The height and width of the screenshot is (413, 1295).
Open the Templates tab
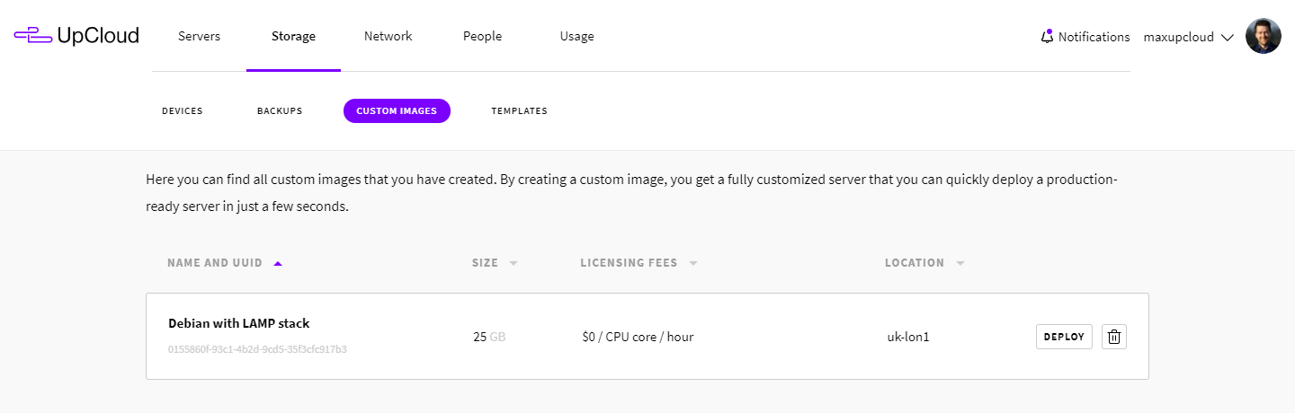click(519, 111)
